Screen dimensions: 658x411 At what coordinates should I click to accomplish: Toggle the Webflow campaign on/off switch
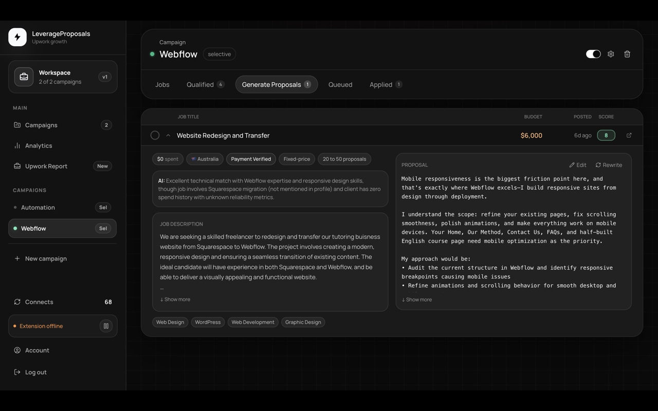(x=593, y=54)
